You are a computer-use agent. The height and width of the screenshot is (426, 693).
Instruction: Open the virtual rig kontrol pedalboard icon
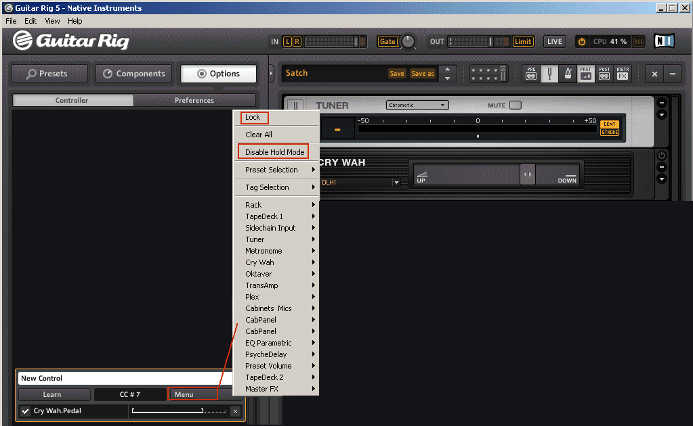click(488, 74)
